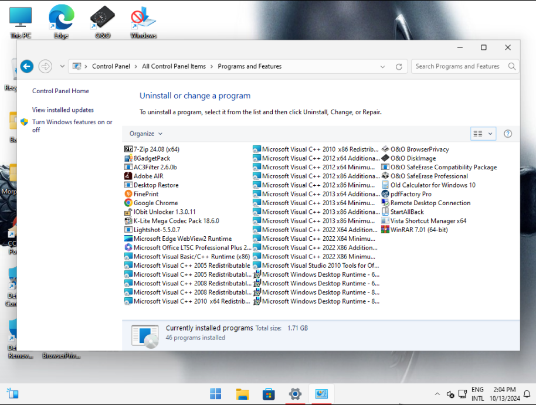The width and height of the screenshot is (536, 405).
Task: Click the K-Lite Mega Codec Pack icon
Action: (128, 221)
